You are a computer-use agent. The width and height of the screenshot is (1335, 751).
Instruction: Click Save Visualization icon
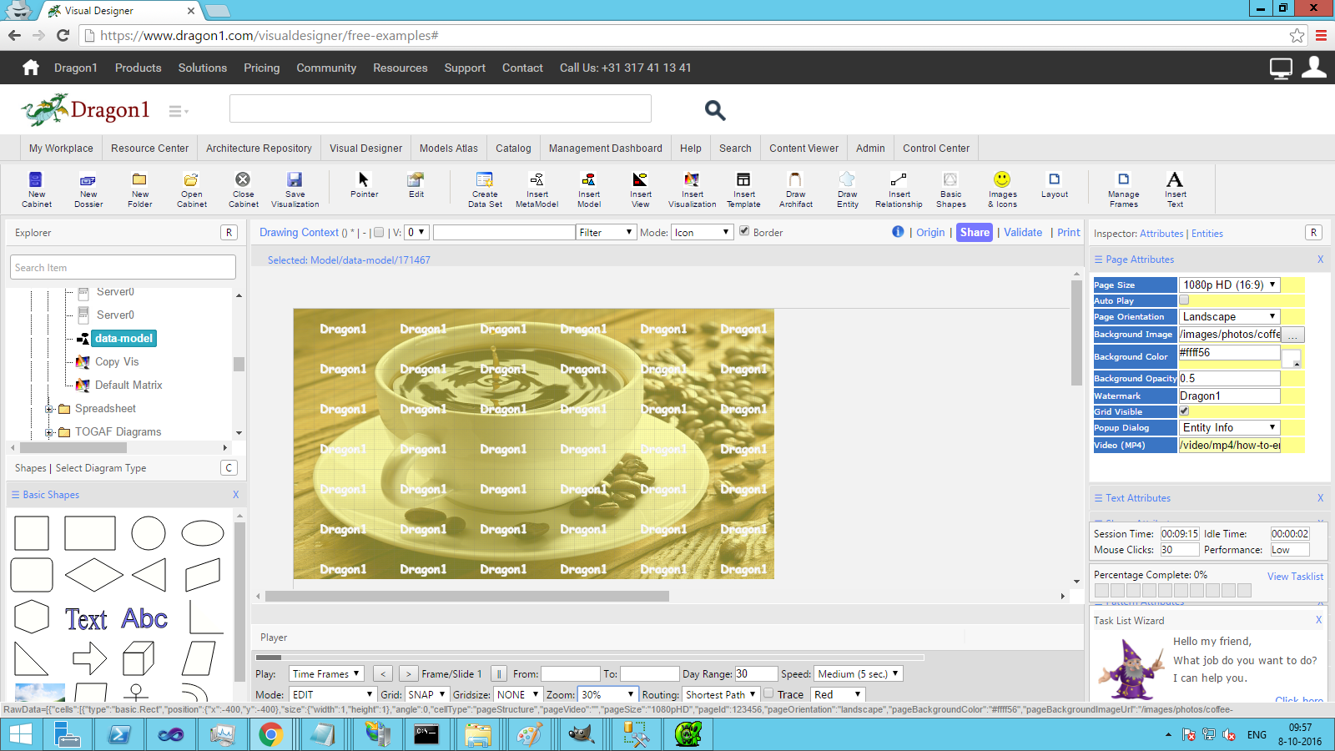[x=295, y=189]
